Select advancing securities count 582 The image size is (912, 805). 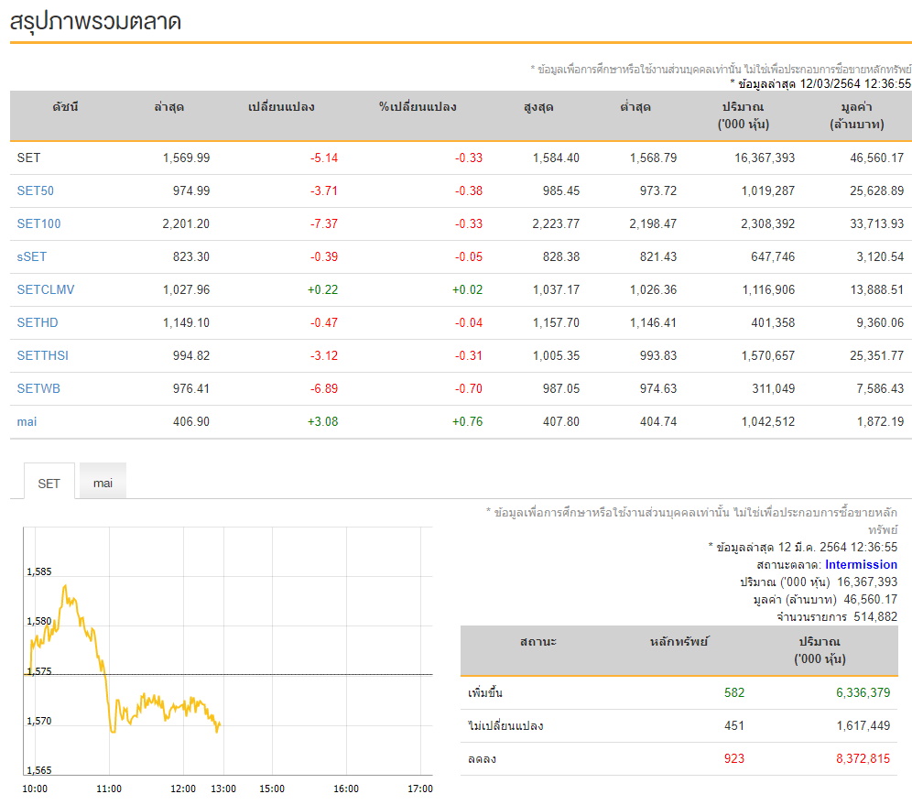[734, 692]
